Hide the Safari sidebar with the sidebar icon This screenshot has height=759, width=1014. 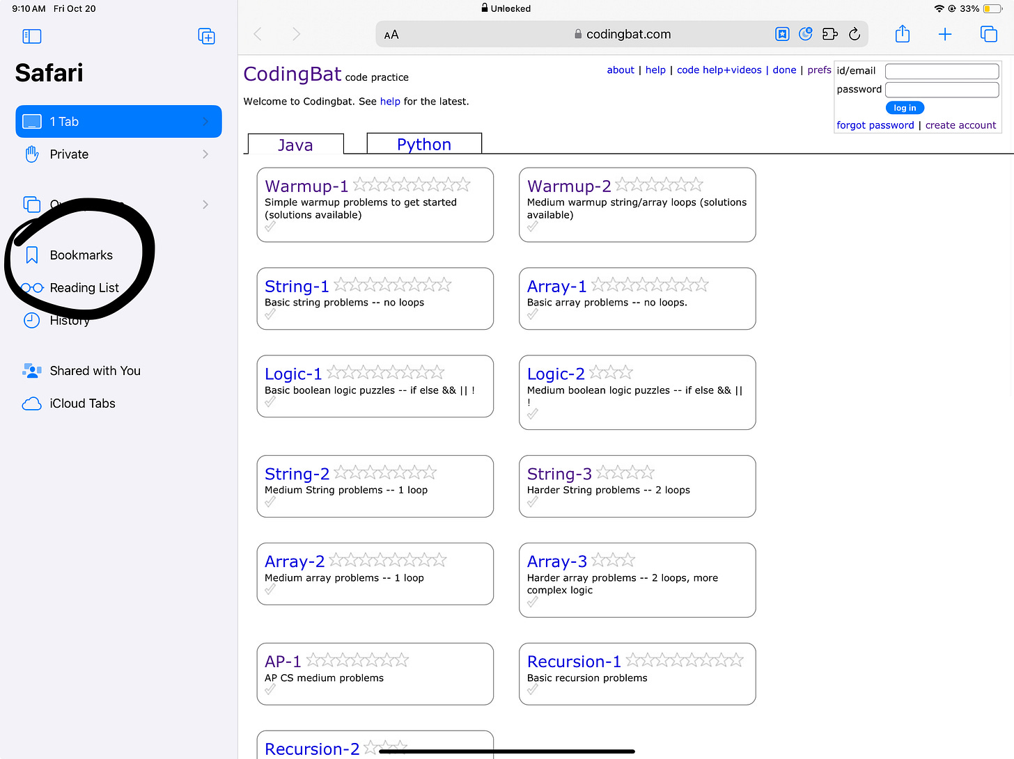point(32,36)
